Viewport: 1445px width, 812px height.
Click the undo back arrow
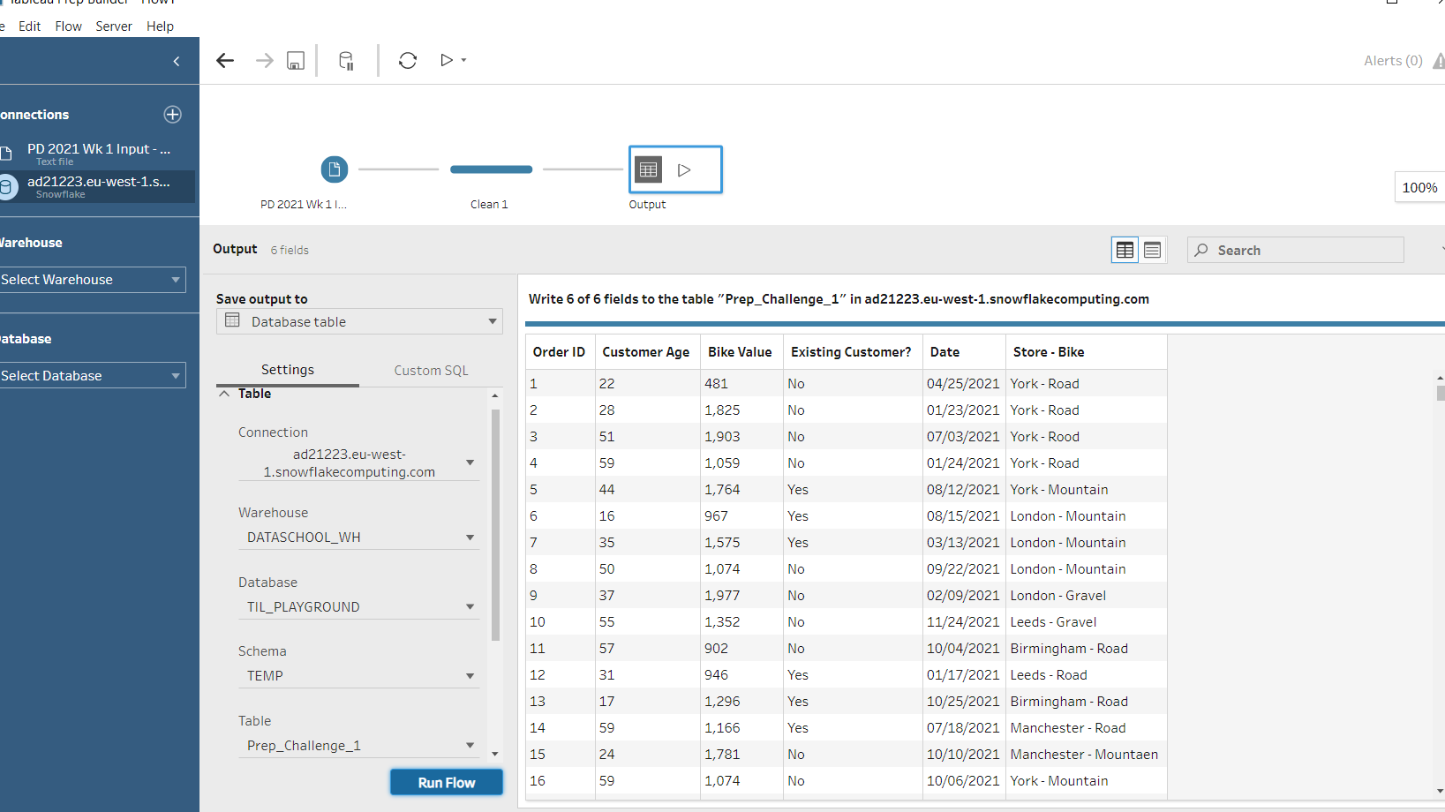tap(225, 60)
